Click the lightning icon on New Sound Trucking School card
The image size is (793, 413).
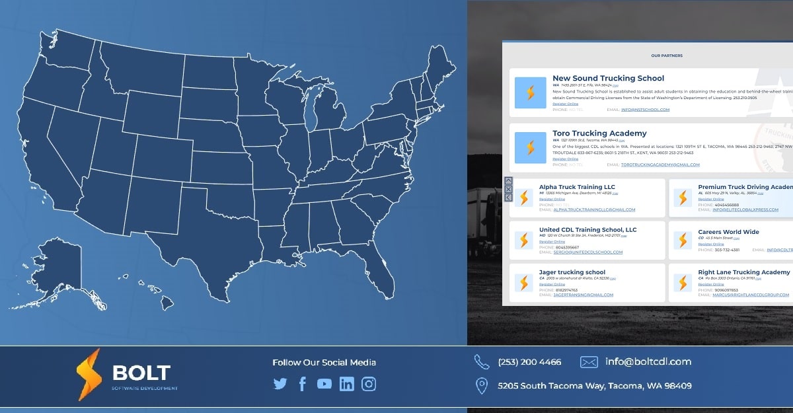531,93
